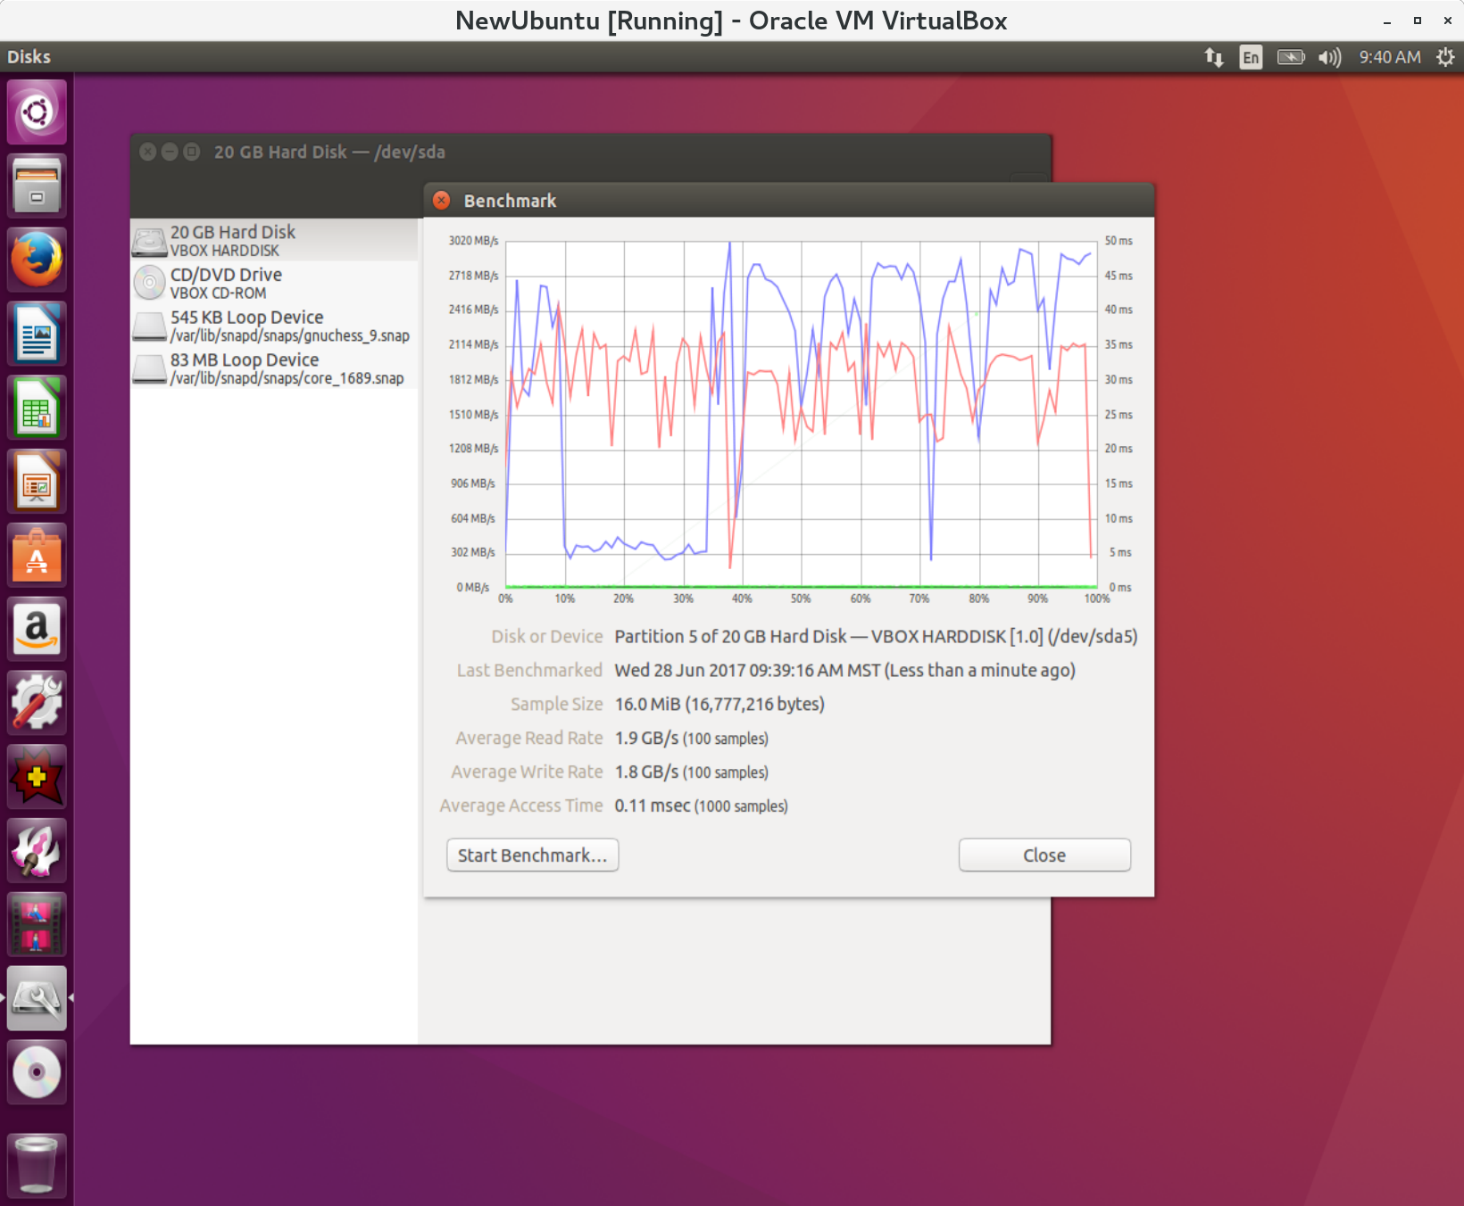Close the Benchmark dialog with red button
This screenshot has height=1206, width=1464.
(441, 201)
